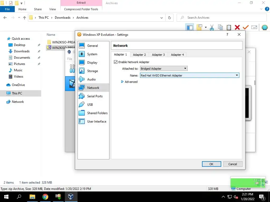Go up one folder level

coord(25,18)
